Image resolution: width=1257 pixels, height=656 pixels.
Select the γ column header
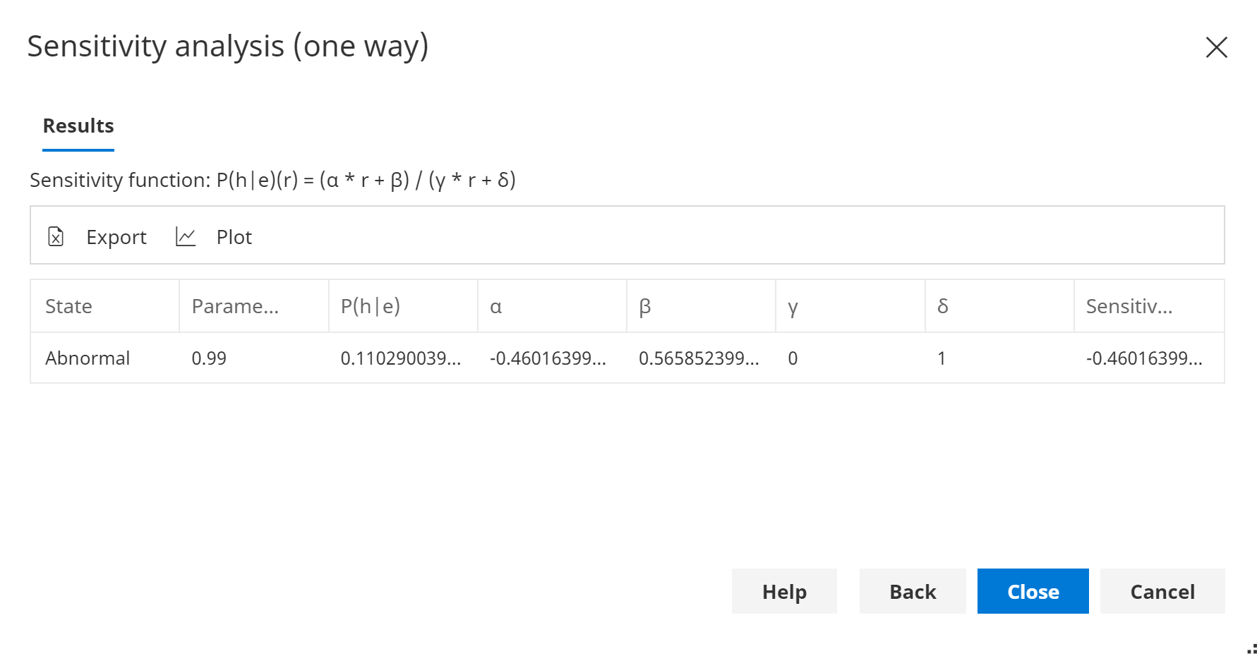click(x=793, y=306)
